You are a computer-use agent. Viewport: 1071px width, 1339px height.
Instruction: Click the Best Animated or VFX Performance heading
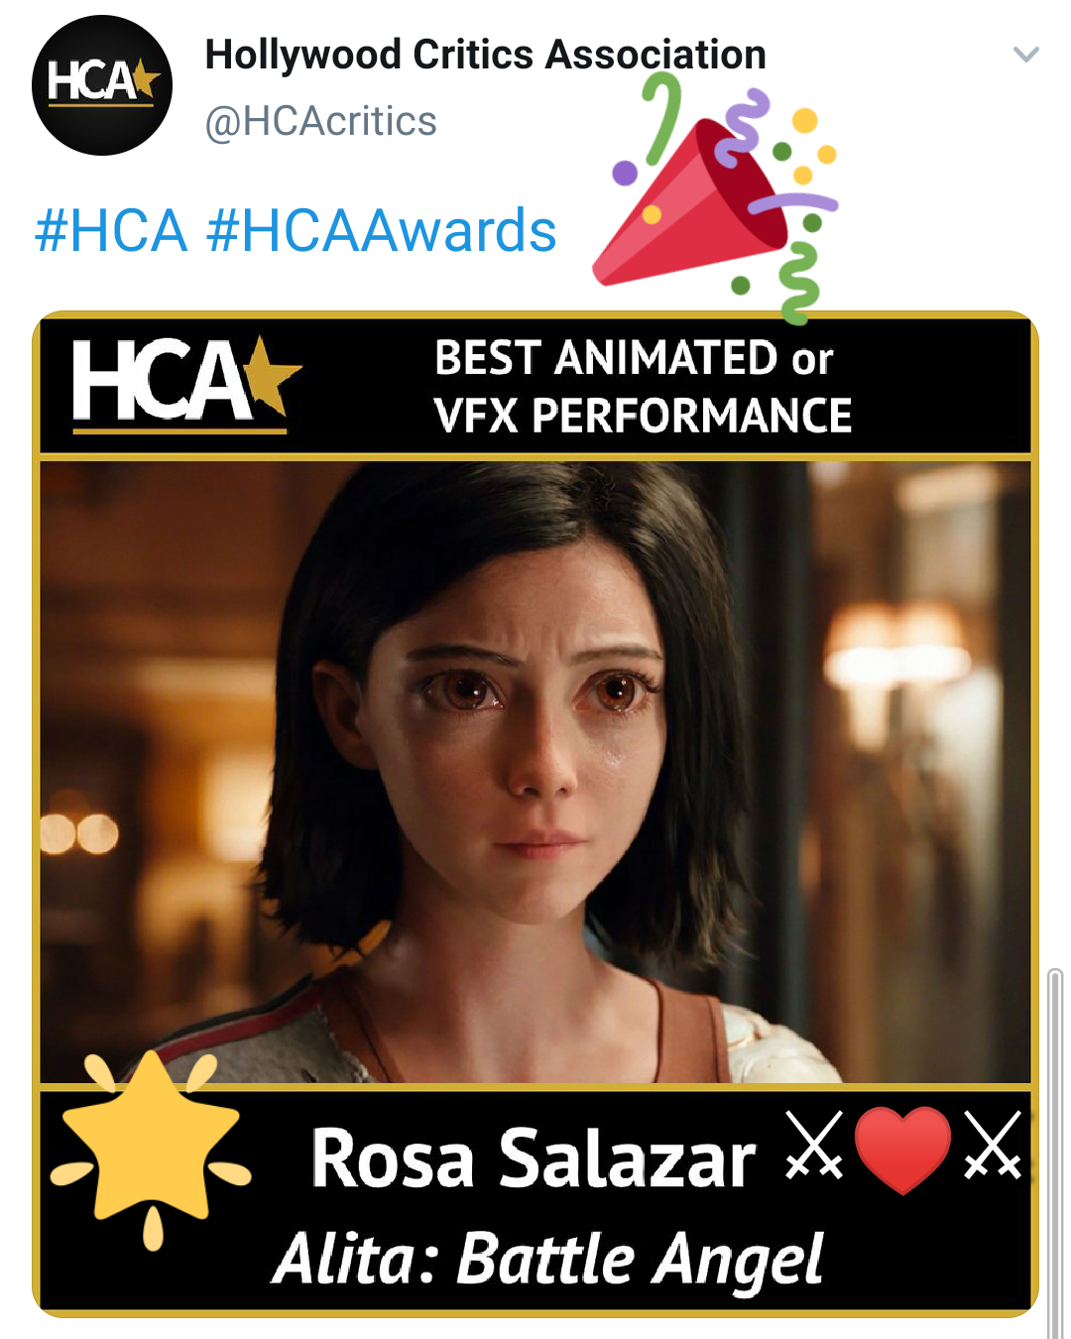click(x=642, y=386)
